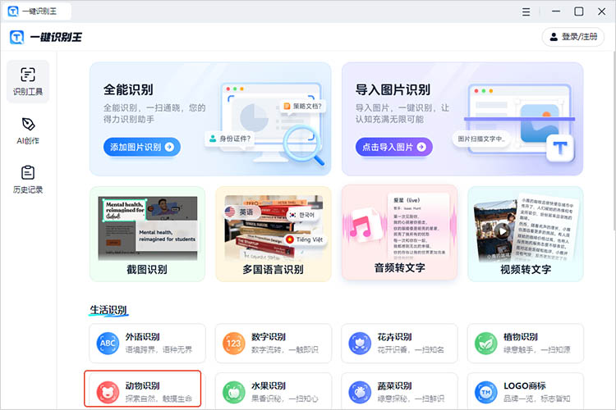Open the 多国语言识别 card
This screenshot has height=410, width=616.
coord(274,234)
